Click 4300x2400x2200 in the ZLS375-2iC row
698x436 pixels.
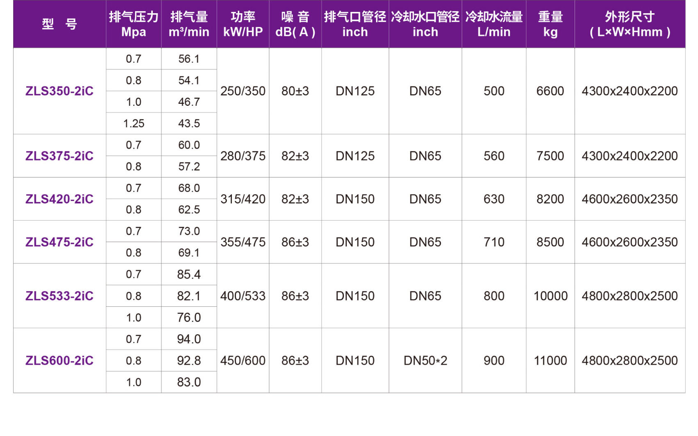(x=630, y=156)
